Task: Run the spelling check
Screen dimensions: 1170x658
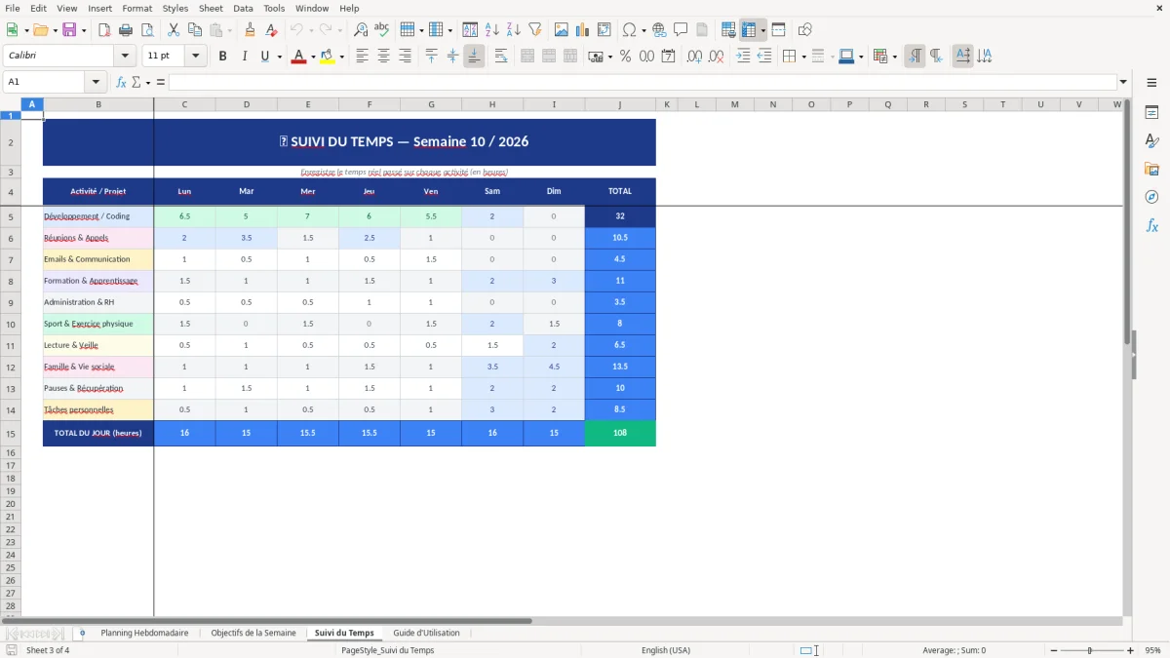Action: (x=381, y=29)
